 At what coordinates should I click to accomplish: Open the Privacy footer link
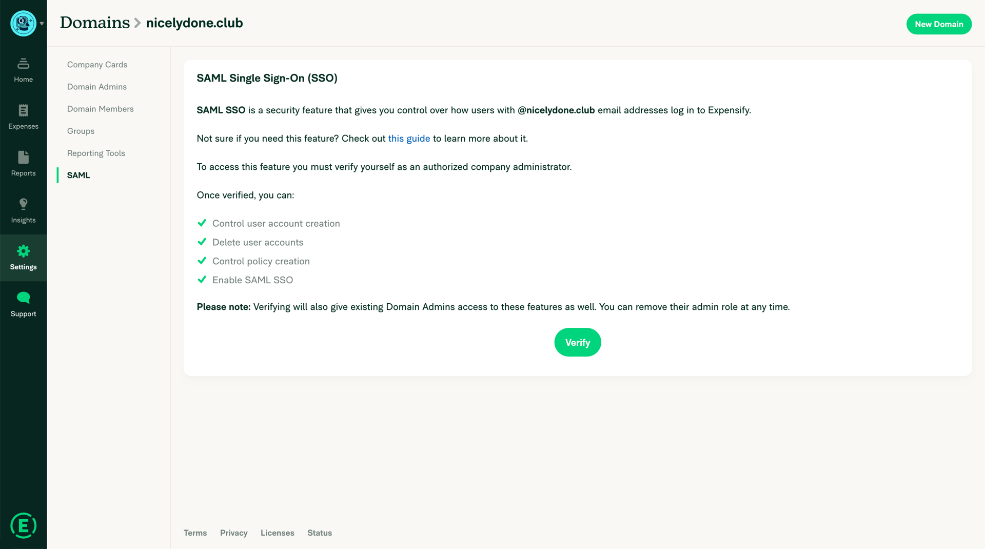(x=233, y=533)
